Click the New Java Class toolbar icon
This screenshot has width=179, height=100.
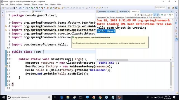(x=51, y=8)
